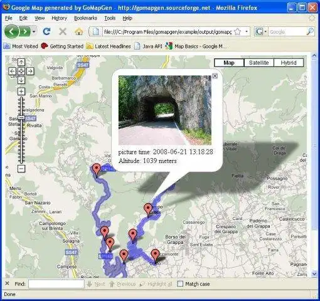Pan the map up with arrow

(21, 62)
